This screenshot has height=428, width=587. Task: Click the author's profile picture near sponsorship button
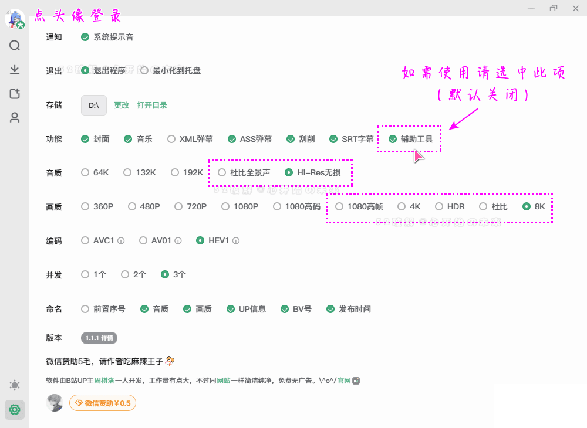[x=55, y=403]
